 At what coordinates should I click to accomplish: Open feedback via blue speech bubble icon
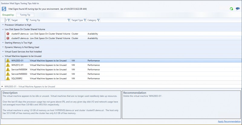click(238, 9)
